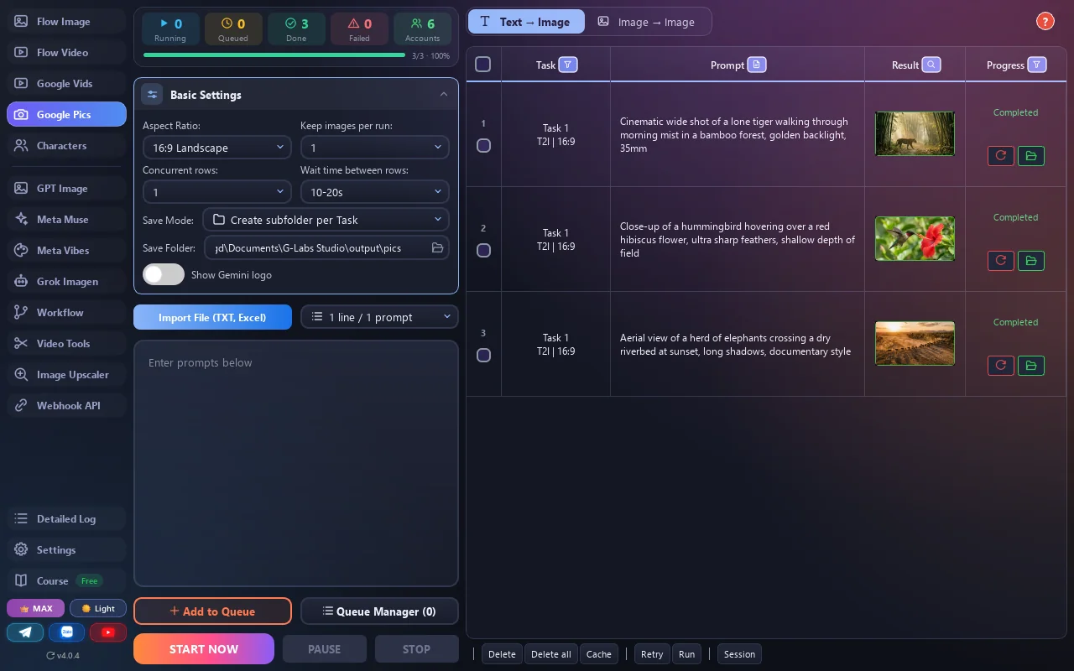This screenshot has height=671, width=1074.
Task: Select the Text → Image tab
Action: 526,22
